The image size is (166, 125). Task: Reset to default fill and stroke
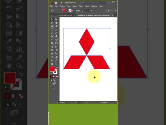pos(51,73)
